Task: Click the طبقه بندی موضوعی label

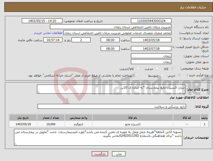Action: tap(194, 69)
